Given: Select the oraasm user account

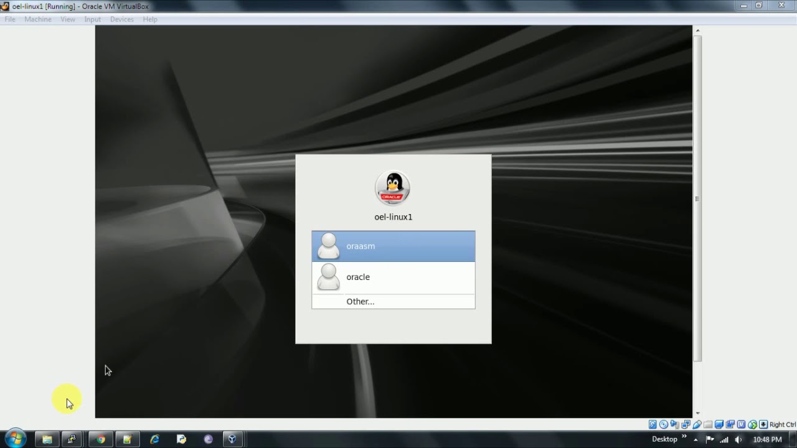Looking at the screenshot, I should (393, 246).
